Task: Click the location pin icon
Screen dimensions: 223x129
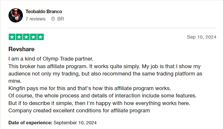Action: [x=53, y=19]
